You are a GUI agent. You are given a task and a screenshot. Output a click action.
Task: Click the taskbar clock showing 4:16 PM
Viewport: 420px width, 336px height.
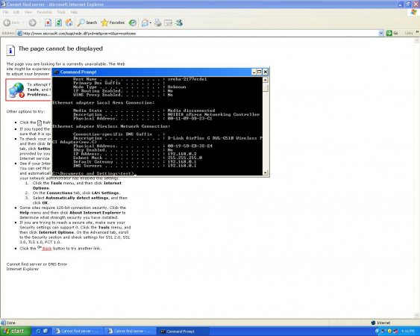(408, 332)
